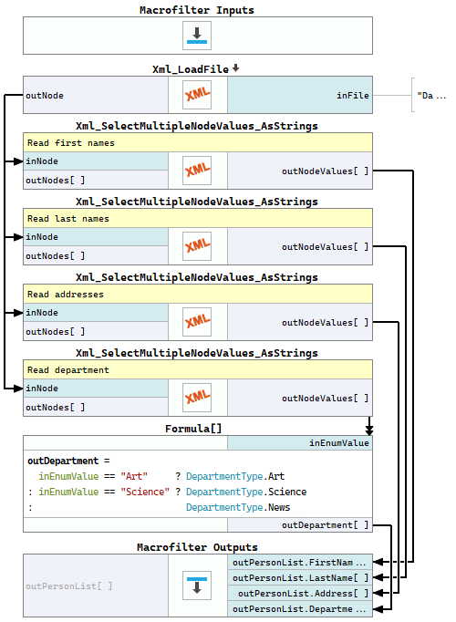The width and height of the screenshot is (456, 622).
Task: Select the 'Read department' comment bar
Action: tap(198, 370)
